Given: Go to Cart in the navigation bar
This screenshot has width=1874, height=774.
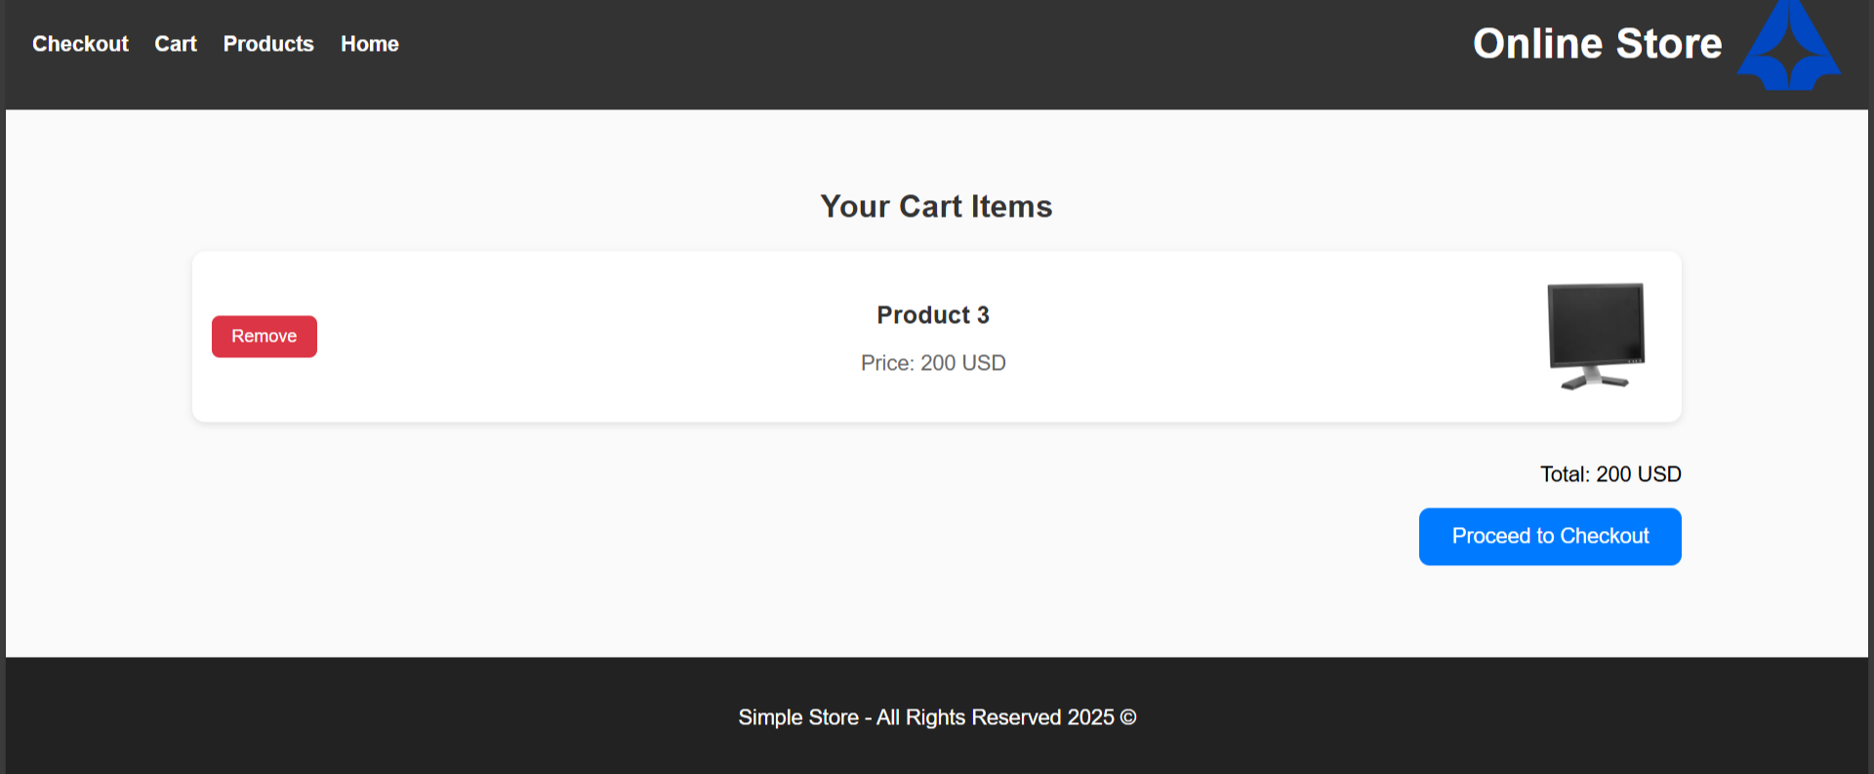Looking at the screenshot, I should [x=176, y=44].
